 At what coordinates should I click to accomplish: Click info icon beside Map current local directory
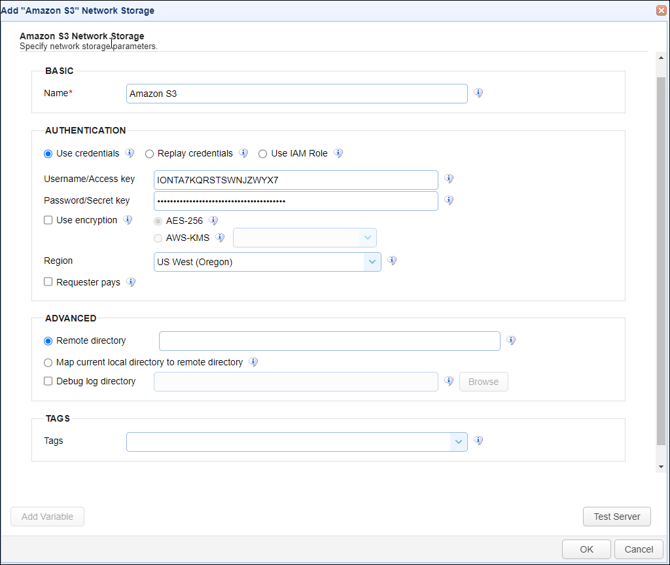click(253, 362)
